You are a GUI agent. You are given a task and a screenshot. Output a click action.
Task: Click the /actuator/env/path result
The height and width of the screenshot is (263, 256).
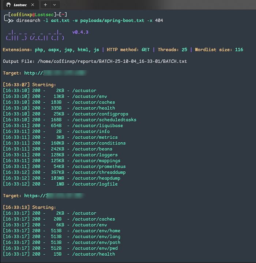(x=62, y=242)
